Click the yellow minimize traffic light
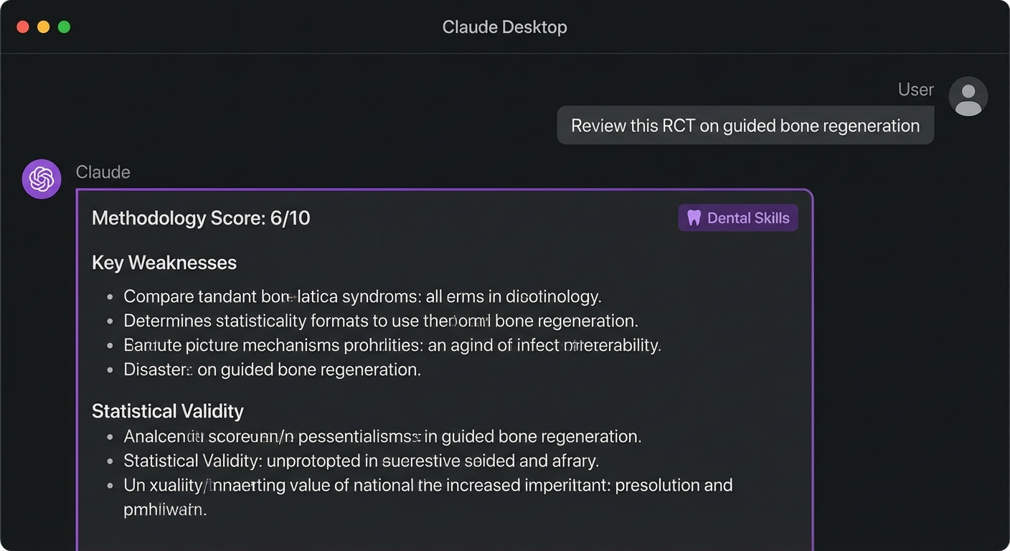This screenshot has height=551, width=1010. pyautogui.click(x=43, y=26)
